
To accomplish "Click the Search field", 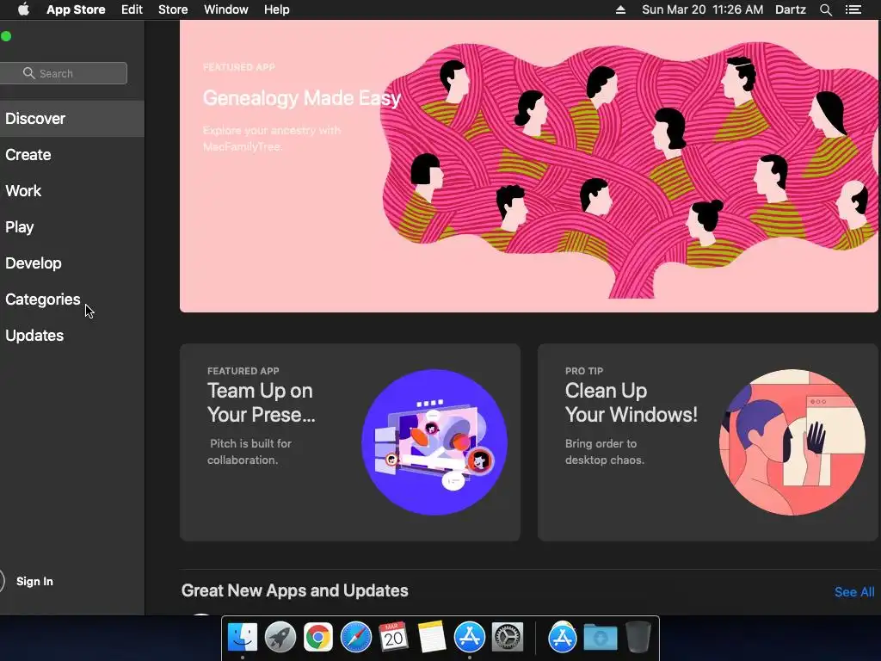I will click(63, 73).
